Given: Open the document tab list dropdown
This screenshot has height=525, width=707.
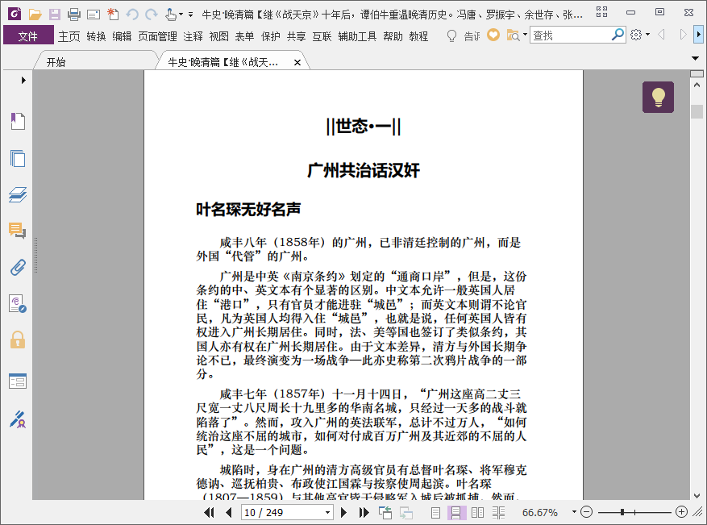Looking at the screenshot, I should [695, 58].
